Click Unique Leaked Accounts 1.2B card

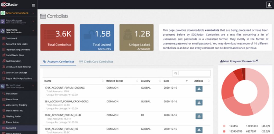coord(136,37)
